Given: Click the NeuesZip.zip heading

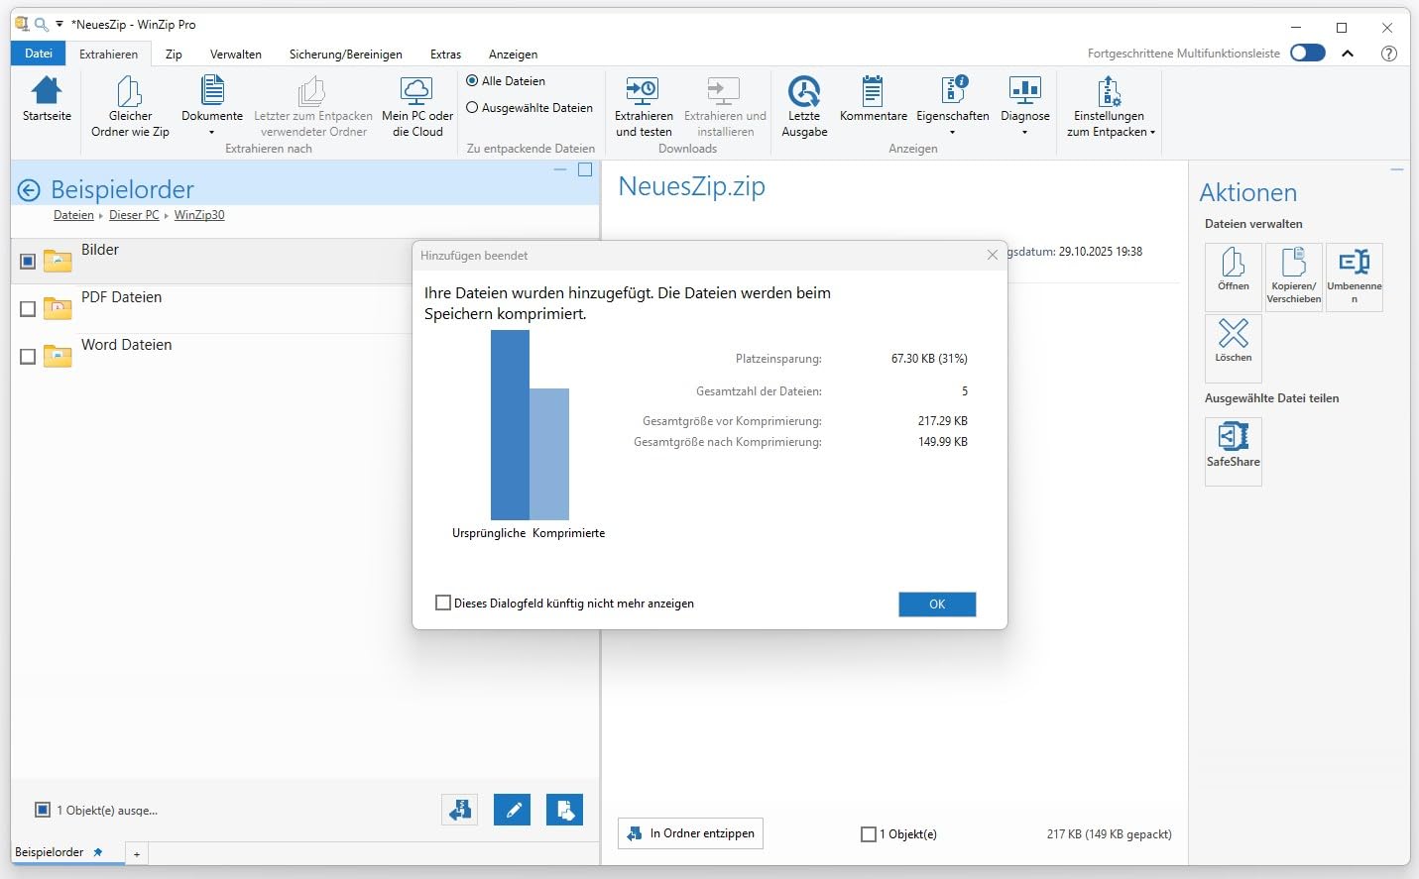Looking at the screenshot, I should coord(691,186).
